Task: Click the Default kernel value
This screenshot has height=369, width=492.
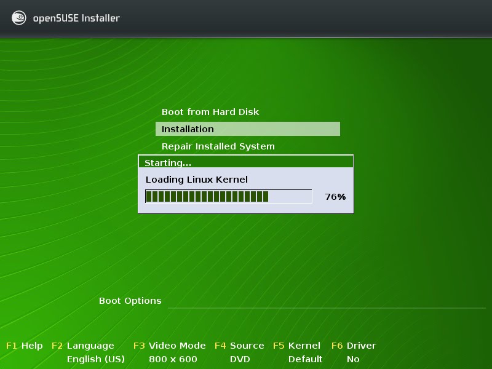Action: [305, 359]
